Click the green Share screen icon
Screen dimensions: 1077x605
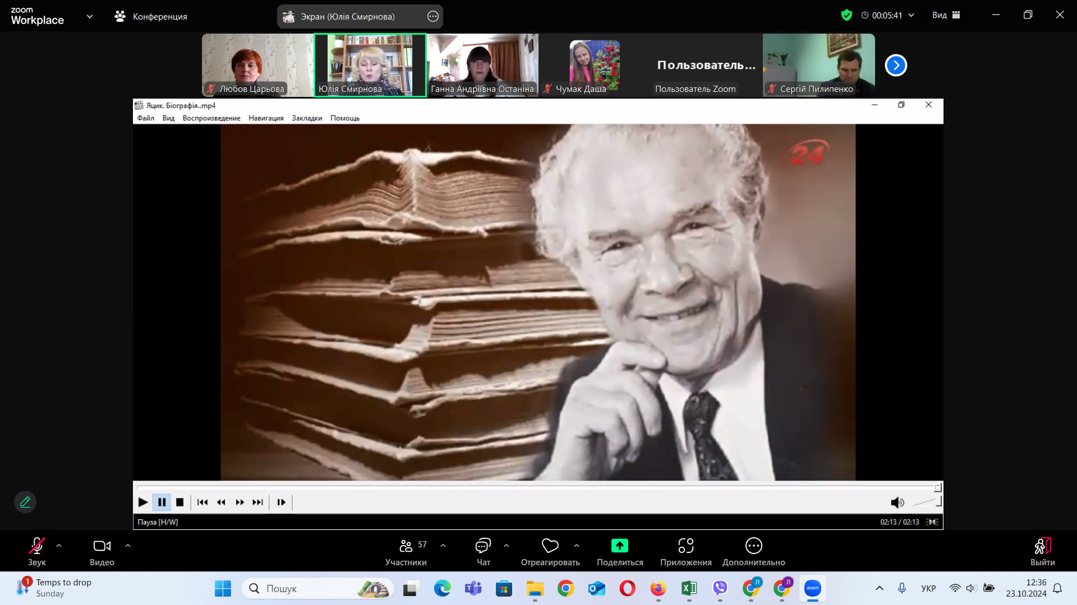[x=619, y=546]
